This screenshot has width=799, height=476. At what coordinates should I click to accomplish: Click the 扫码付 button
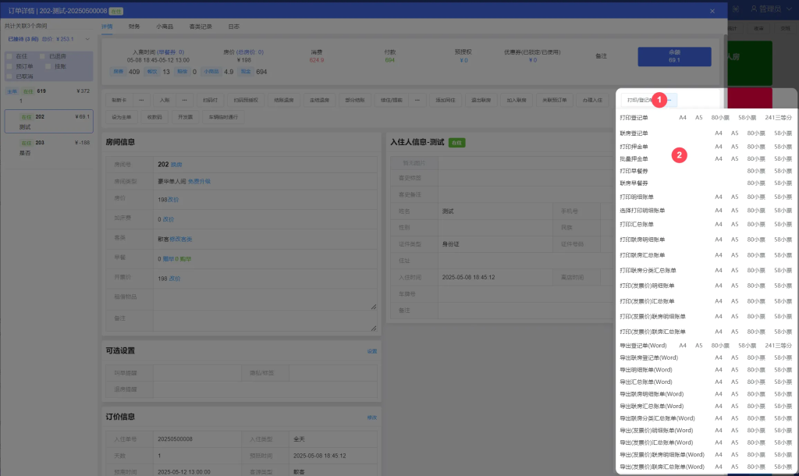[x=210, y=101]
